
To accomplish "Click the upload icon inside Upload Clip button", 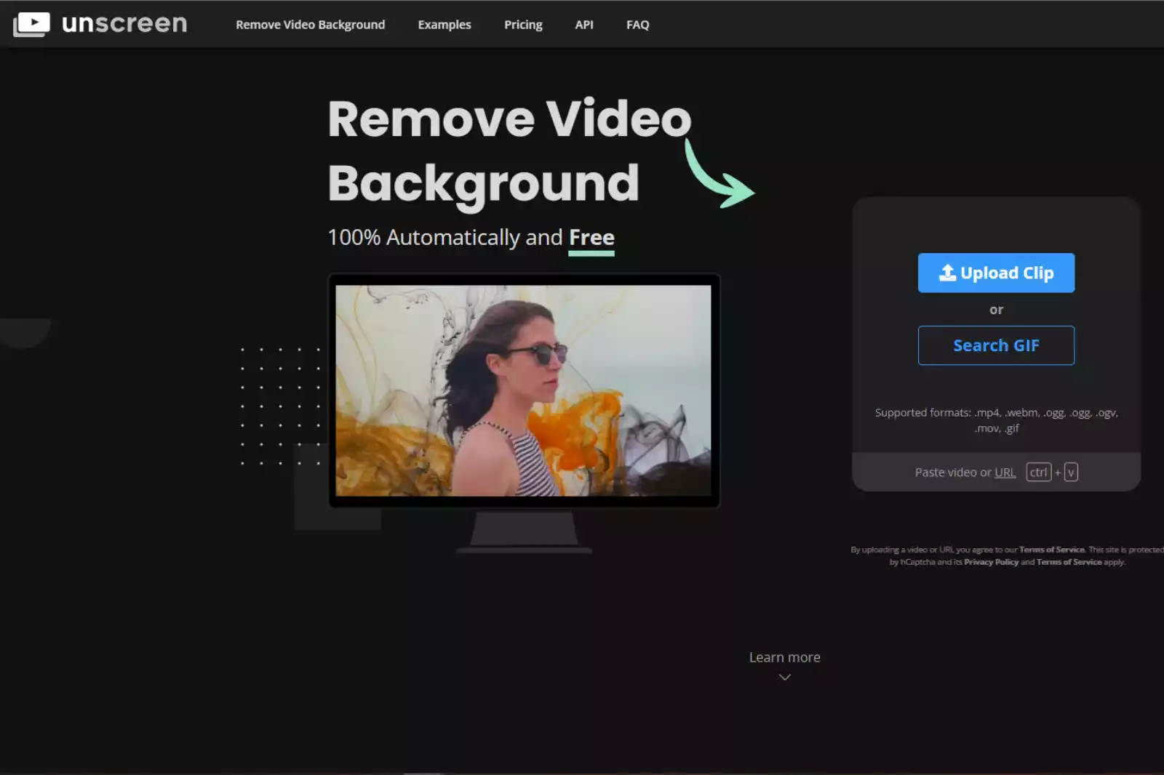I will point(946,273).
